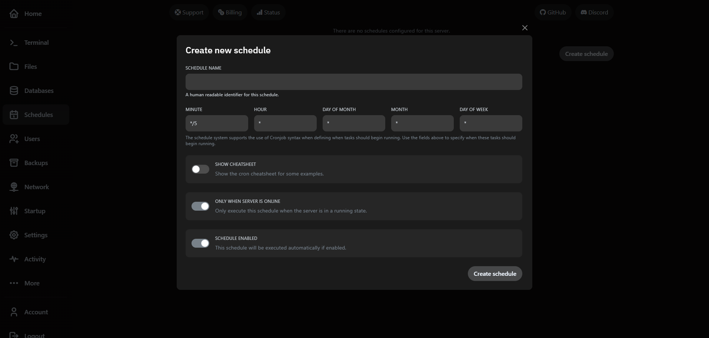
Task: Enable the Show Cheatsheet toggle
Action: pos(200,169)
